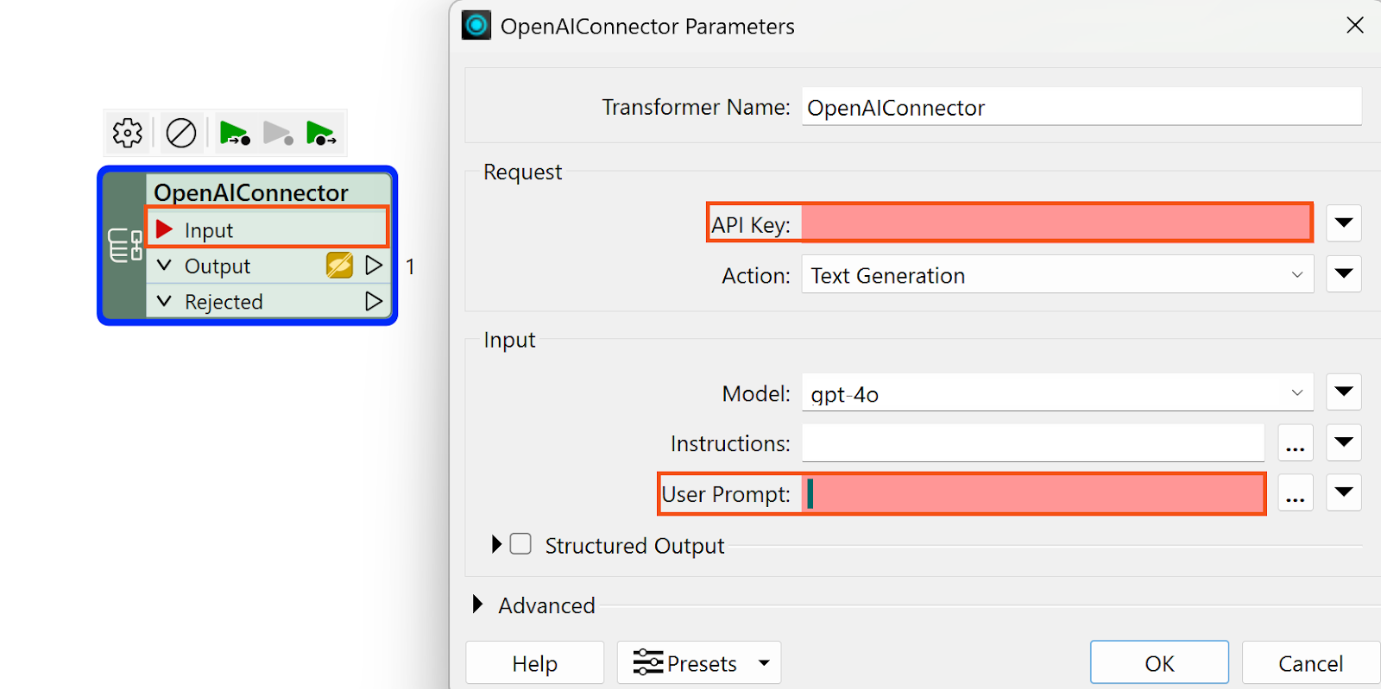Screen dimensions: 1381x689
Task: Click the disable transformer circle-slash icon
Action: pos(181,133)
